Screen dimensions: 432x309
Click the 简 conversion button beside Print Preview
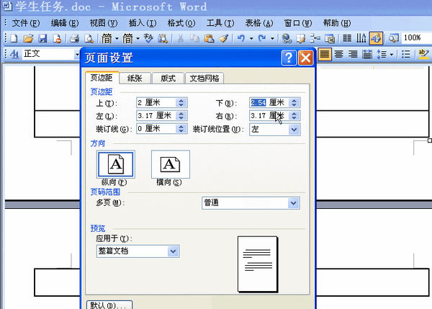point(107,38)
